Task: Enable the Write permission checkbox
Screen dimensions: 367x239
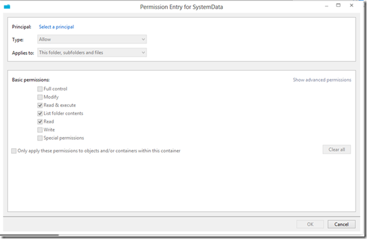Action: [40, 130]
